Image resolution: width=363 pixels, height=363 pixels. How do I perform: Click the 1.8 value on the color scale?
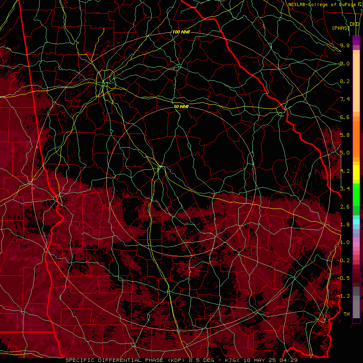tap(345, 225)
